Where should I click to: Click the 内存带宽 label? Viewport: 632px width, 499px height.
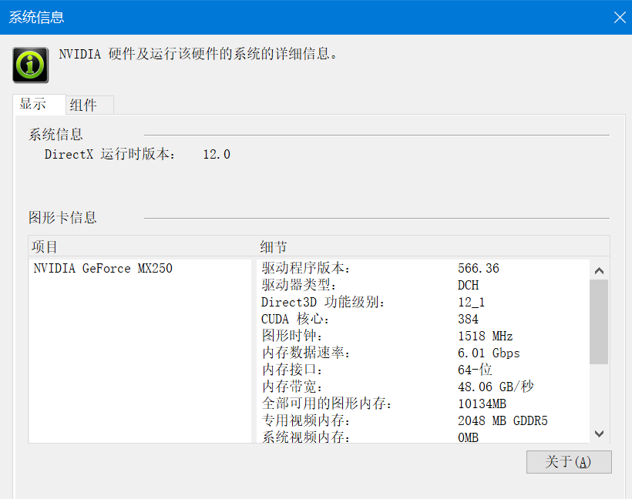tap(292, 387)
